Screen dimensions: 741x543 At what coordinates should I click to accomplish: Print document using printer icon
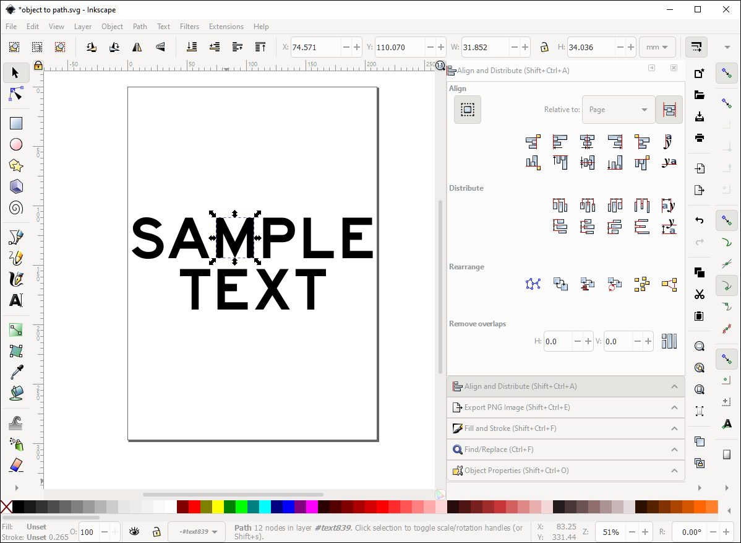[700, 137]
